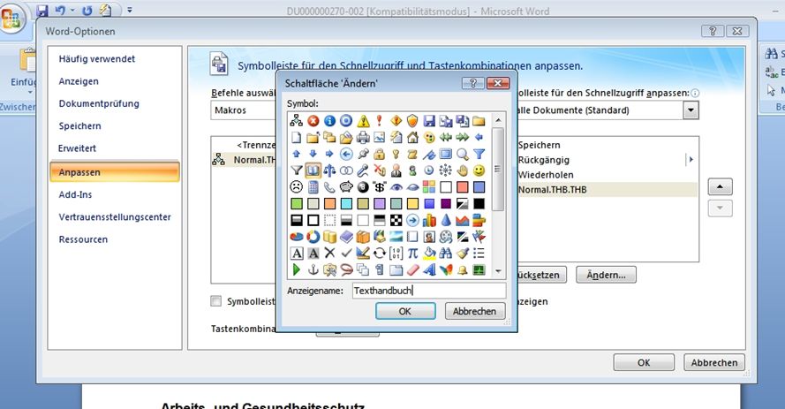The width and height of the screenshot is (785, 409).
Task: Click help button in Word-Optionen title bar
Action: point(713,31)
